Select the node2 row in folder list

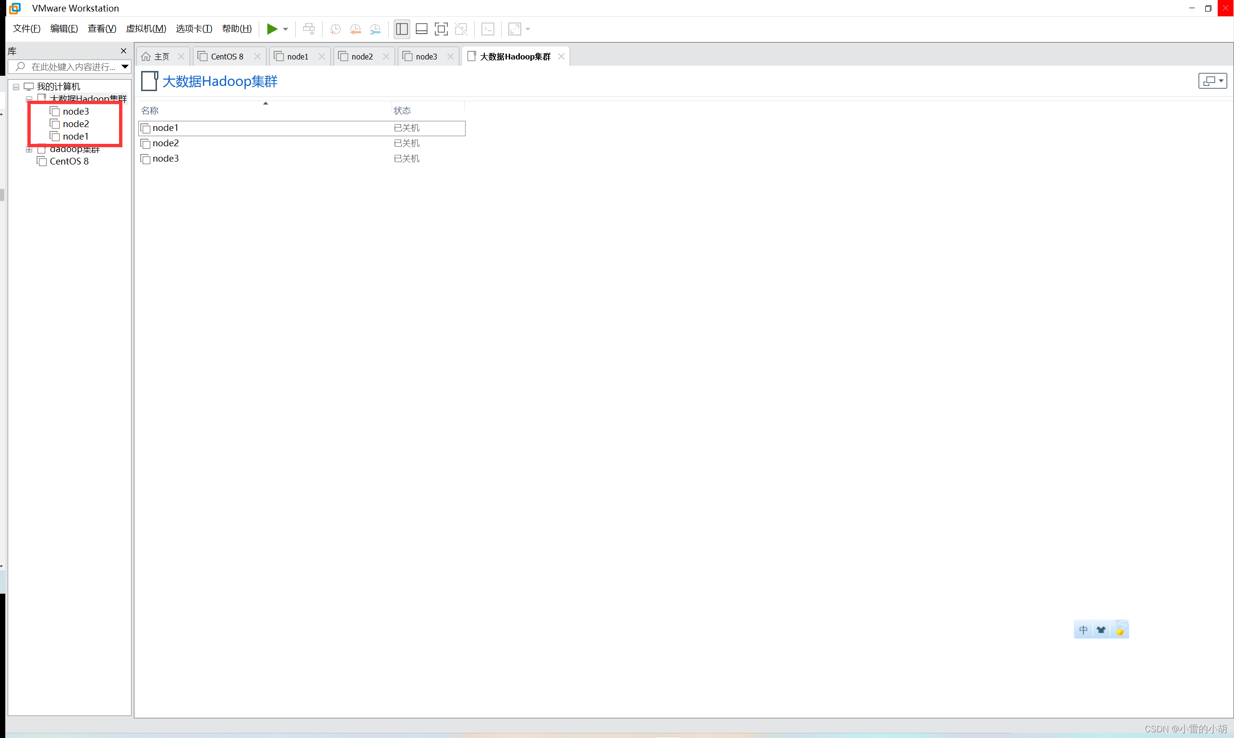[301, 143]
